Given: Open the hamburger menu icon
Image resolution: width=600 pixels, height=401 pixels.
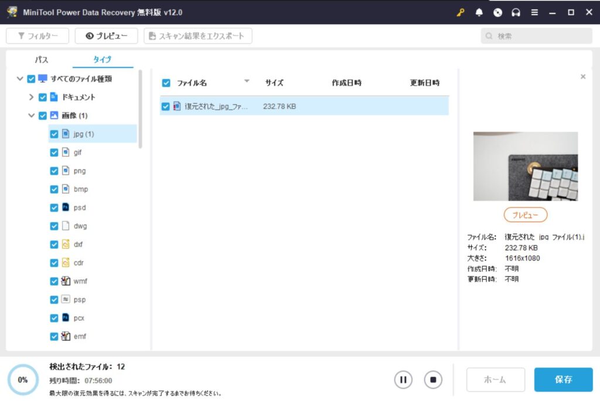Looking at the screenshot, I should click(534, 12).
